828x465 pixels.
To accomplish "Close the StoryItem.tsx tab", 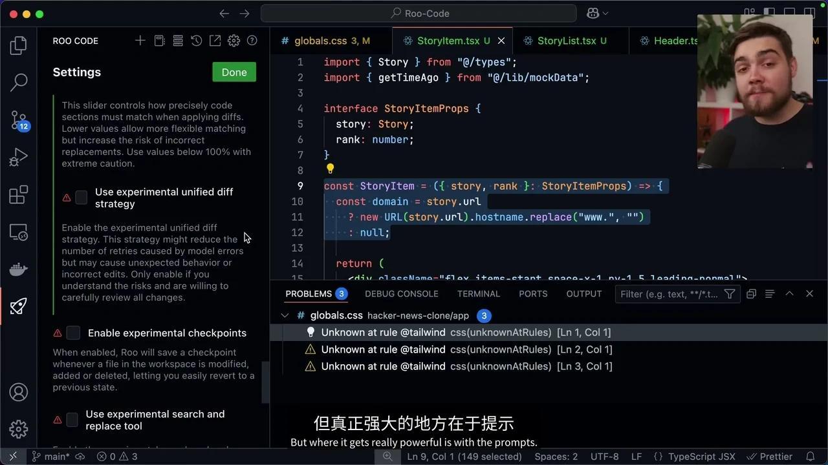I will click(x=501, y=41).
